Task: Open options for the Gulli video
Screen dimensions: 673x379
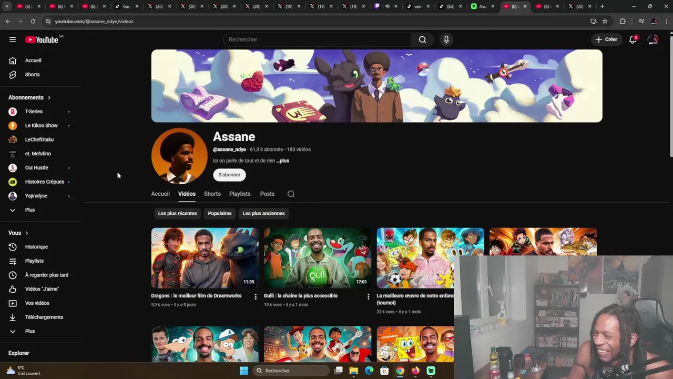Action: [x=368, y=297]
